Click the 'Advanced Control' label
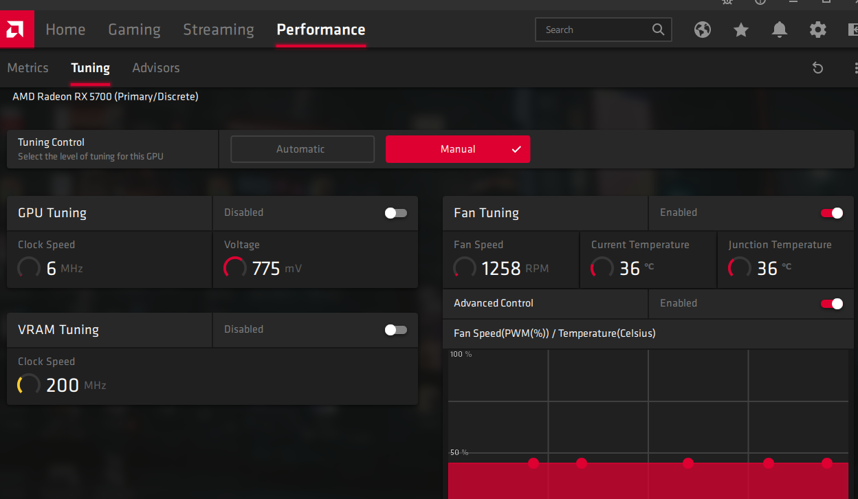 pyautogui.click(x=494, y=303)
